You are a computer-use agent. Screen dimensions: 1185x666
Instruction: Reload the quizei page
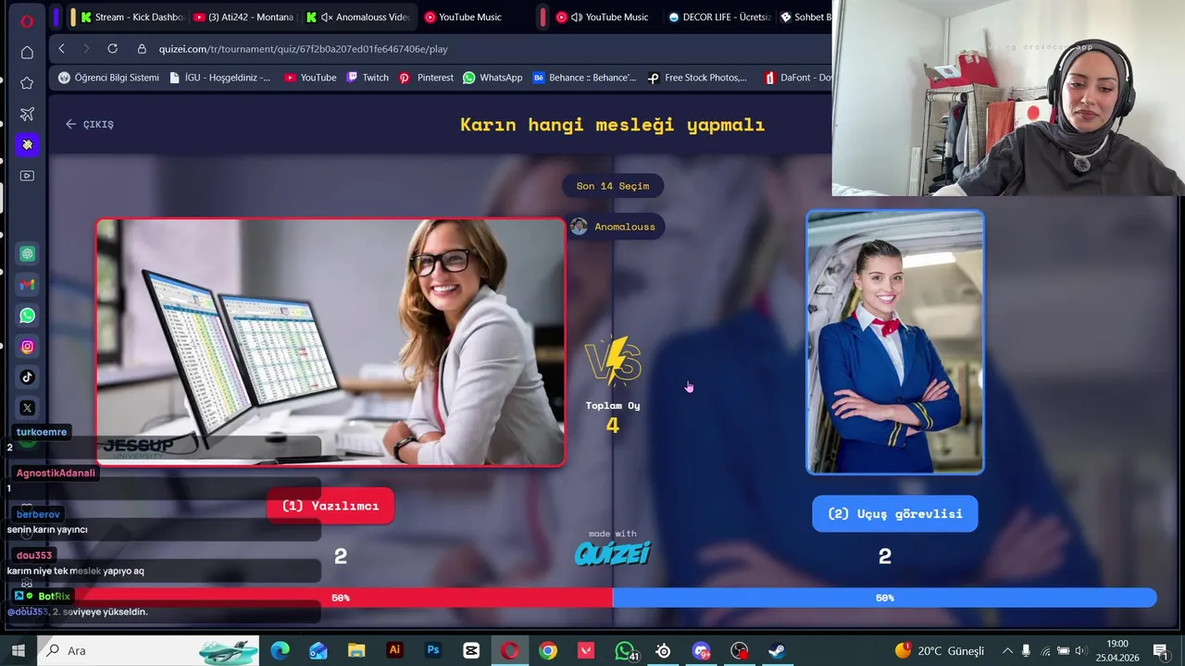[x=112, y=48]
